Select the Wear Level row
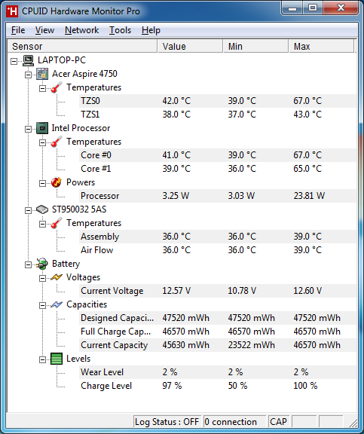 coord(218,372)
